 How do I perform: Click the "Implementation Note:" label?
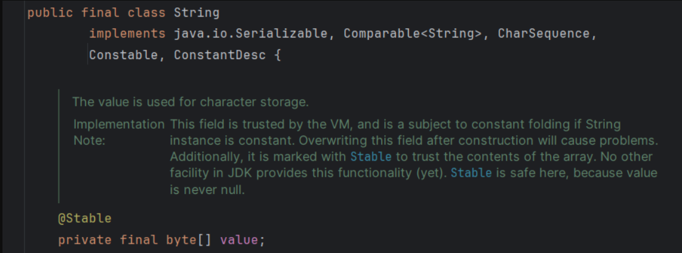click(118, 132)
